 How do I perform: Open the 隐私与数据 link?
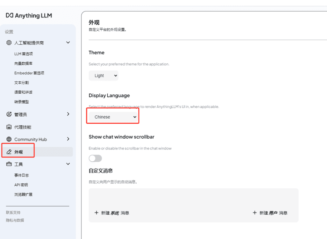tap(15, 220)
